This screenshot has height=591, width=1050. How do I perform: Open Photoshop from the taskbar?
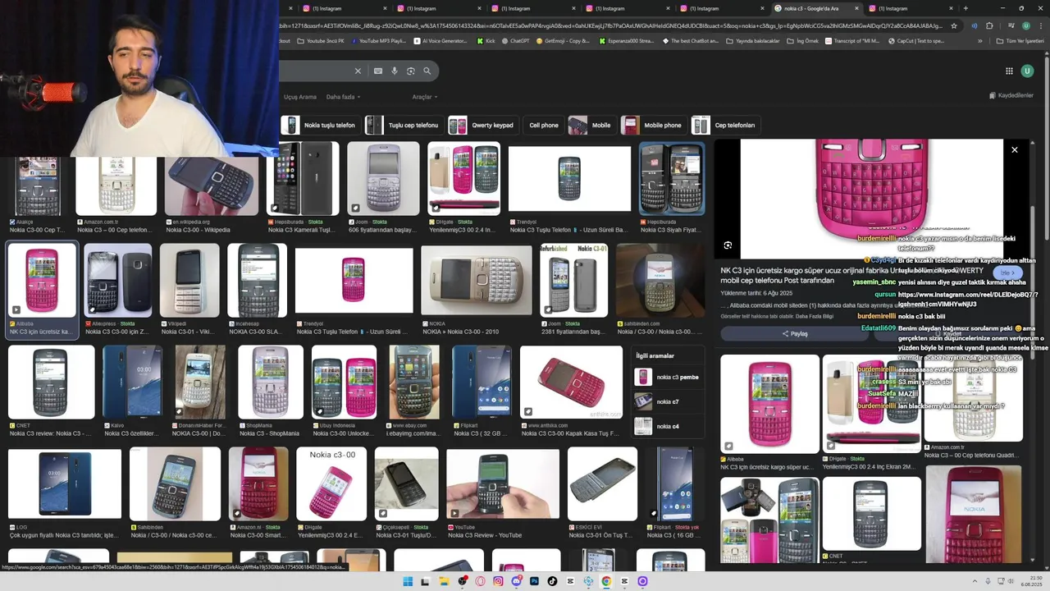534,581
